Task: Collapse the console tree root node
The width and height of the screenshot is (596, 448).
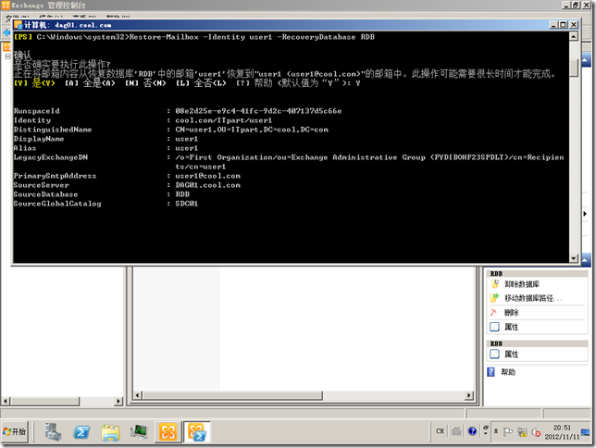Action: point(7,56)
